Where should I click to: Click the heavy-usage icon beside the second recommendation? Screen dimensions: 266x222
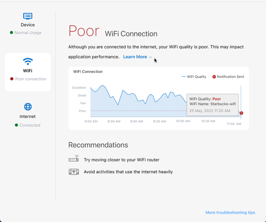tap(74, 172)
